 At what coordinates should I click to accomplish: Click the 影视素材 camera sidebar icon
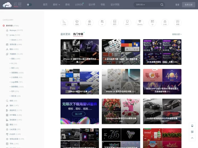pyautogui.click(x=7, y=120)
